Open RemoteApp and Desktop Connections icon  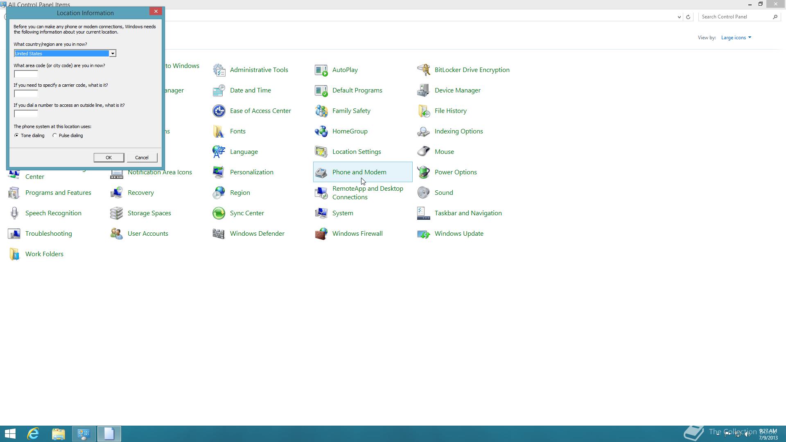321,193
